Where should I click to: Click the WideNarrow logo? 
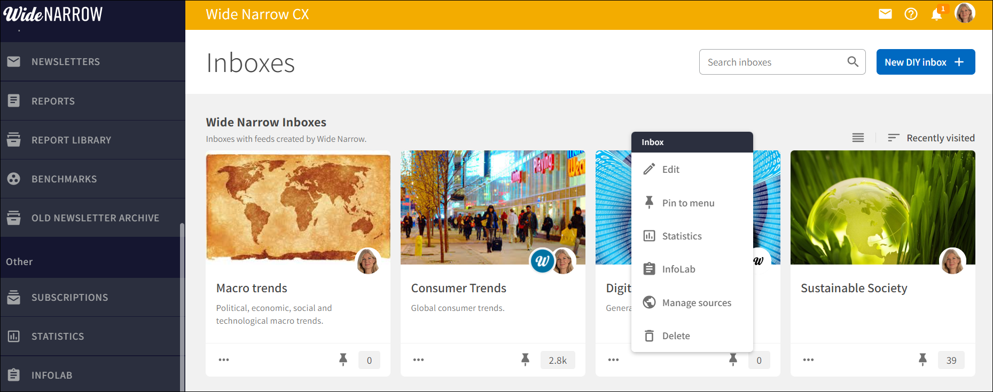point(53,14)
